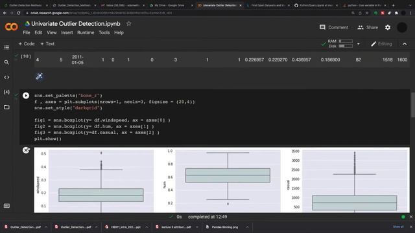This screenshot has height=233, width=415.
Task: Run the boxplot code cell
Action: pyautogui.click(x=26, y=95)
